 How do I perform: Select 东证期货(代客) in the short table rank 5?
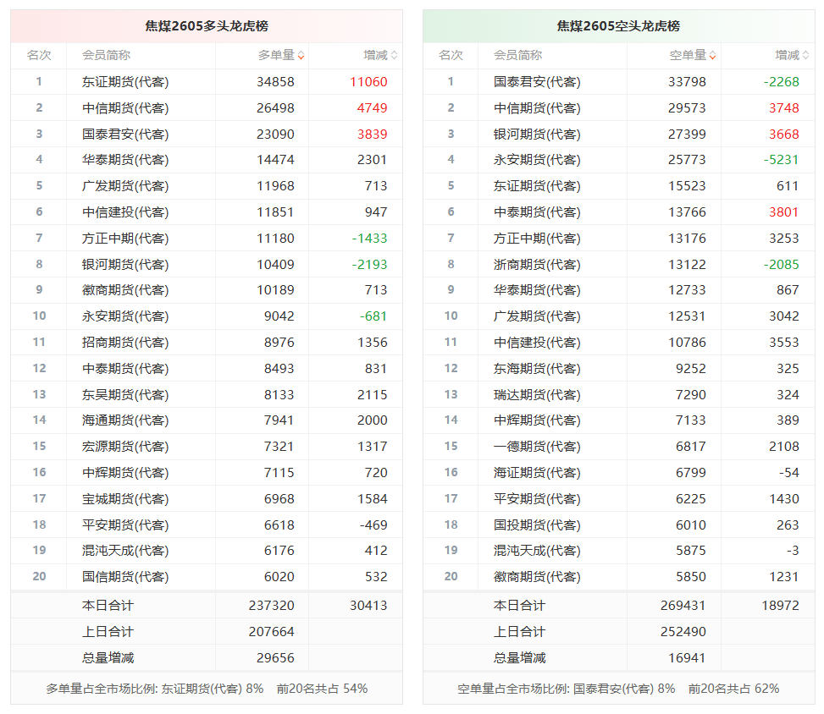tap(537, 186)
